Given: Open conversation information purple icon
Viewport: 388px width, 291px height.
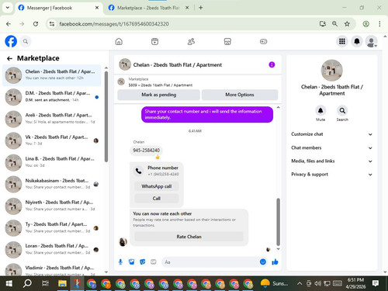Looking at the screenshot, I should coord(272,64).
